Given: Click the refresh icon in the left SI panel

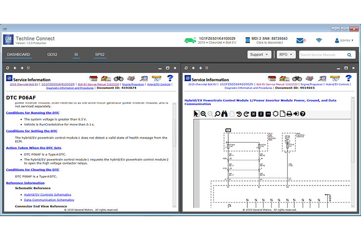Looking at the screenshot, I should pyautogui.click(x=8, y=68).
